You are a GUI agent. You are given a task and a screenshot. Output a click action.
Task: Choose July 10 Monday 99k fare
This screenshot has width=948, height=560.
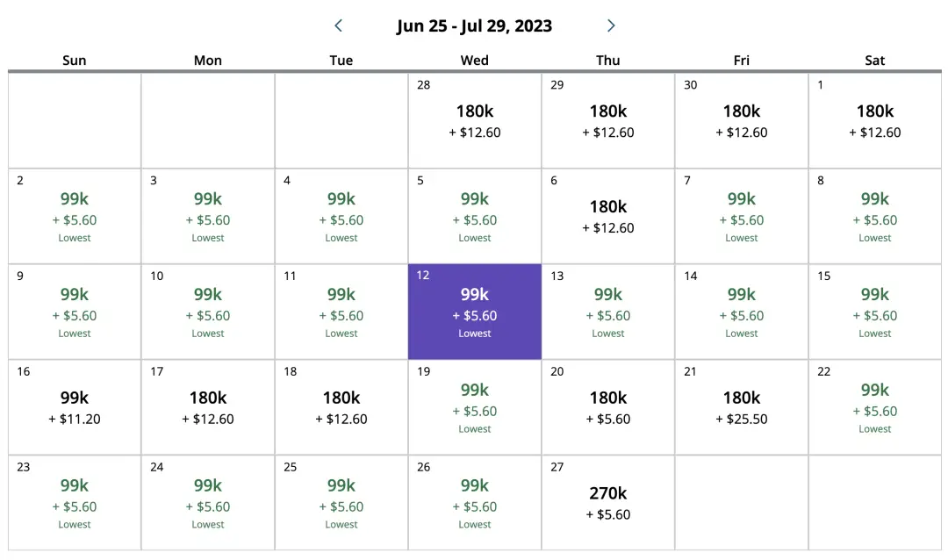208,312
